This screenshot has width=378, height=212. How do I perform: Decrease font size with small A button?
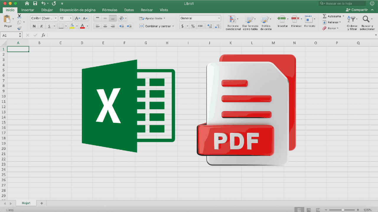click(x=85, y=18)
